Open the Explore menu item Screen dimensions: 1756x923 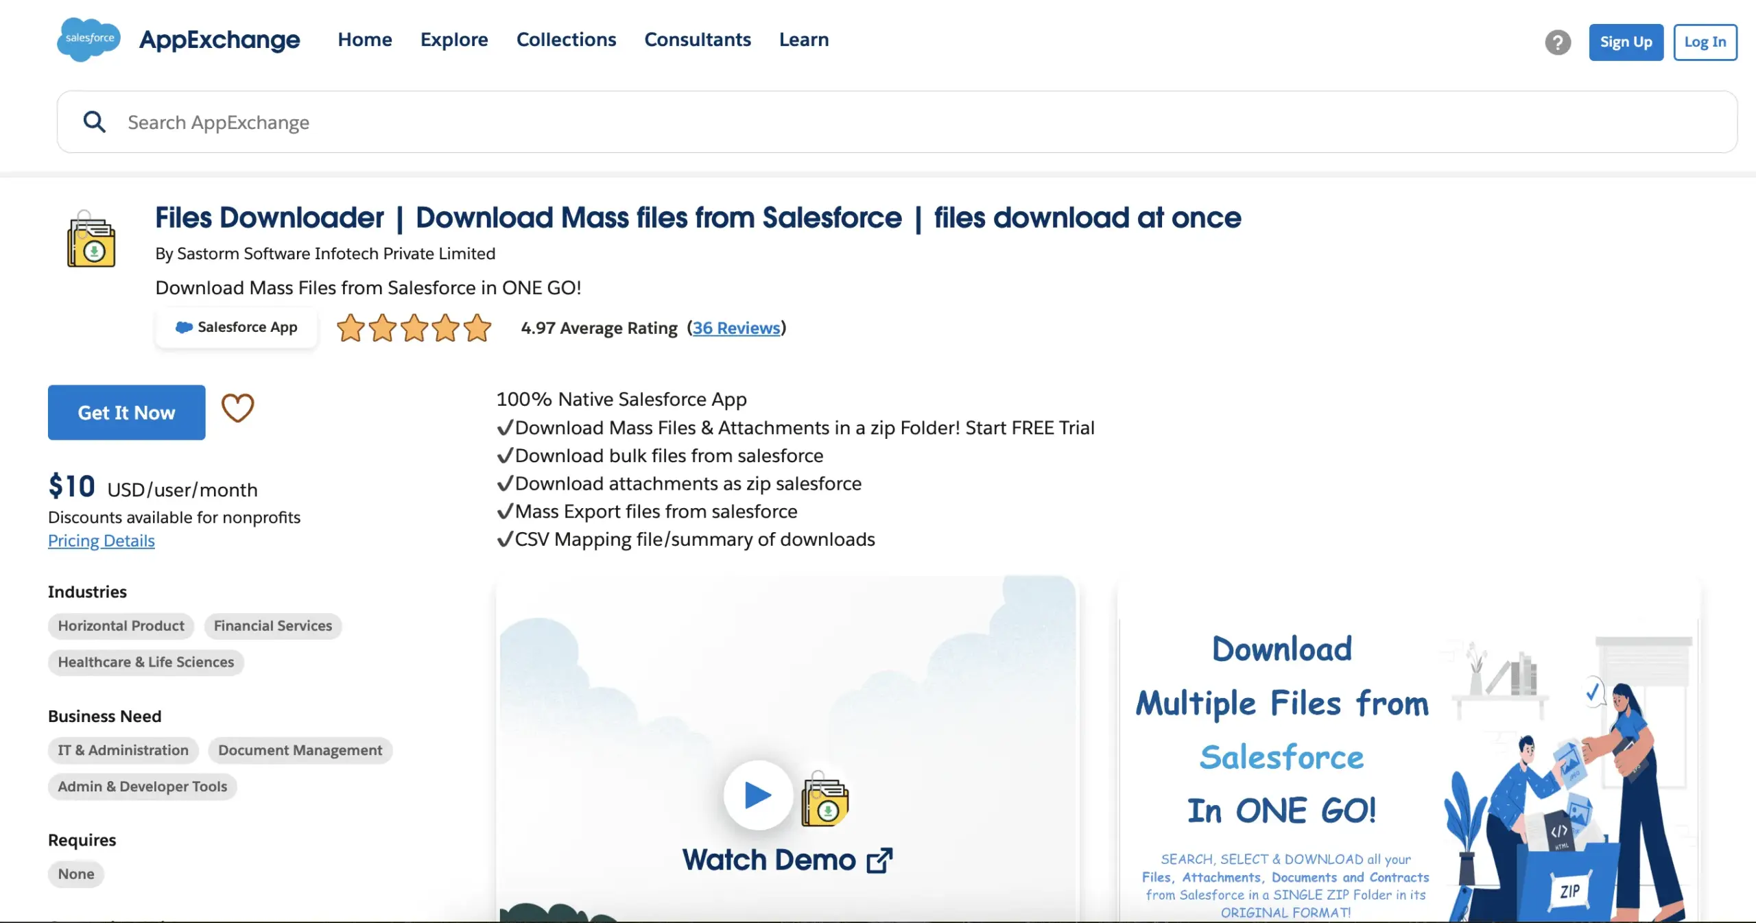pos(454,40)
